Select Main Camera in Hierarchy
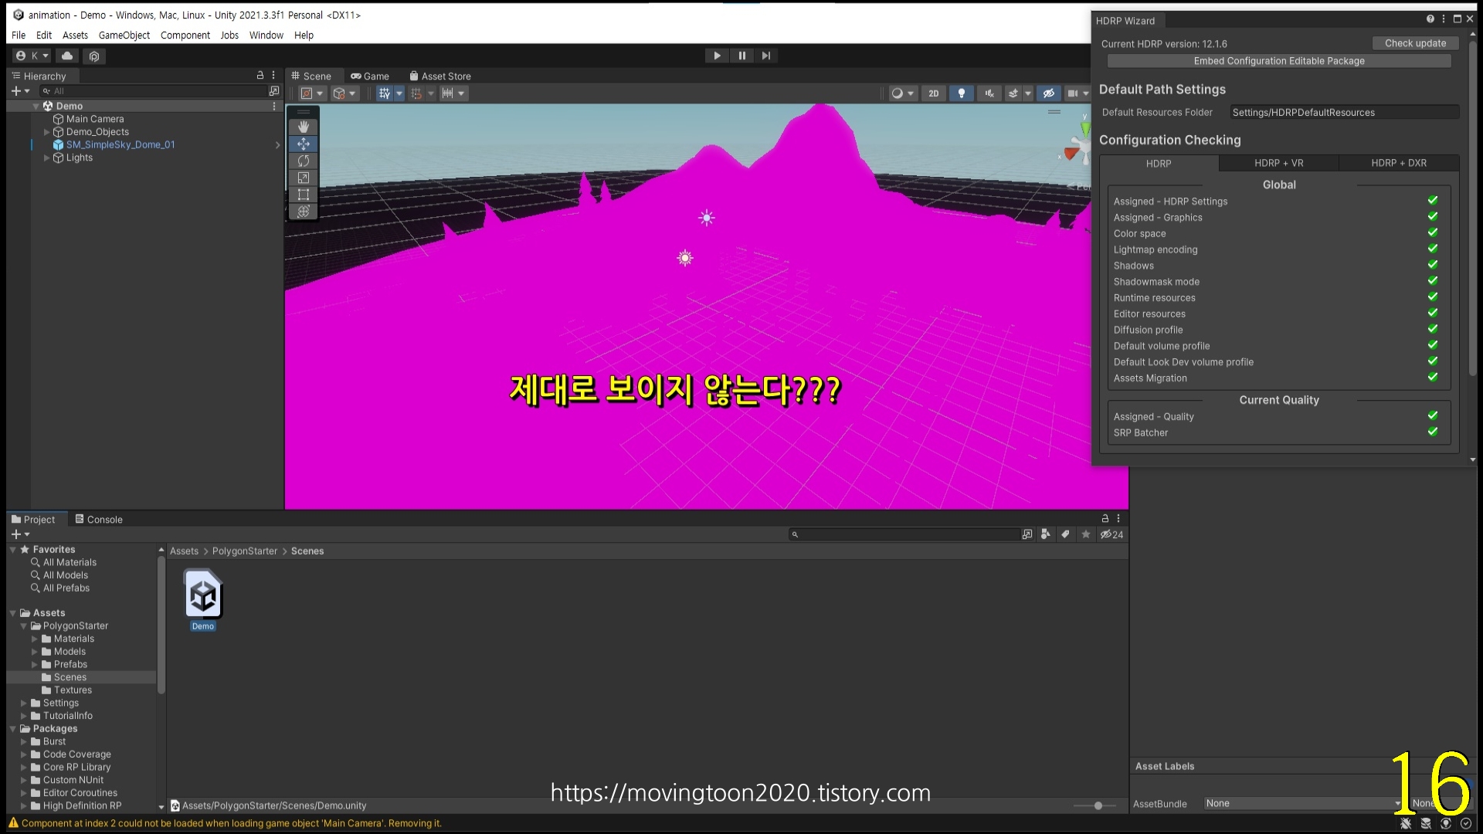Image resolution: width=1483 pixels, height=834 pixels. (x=94, y=119)
